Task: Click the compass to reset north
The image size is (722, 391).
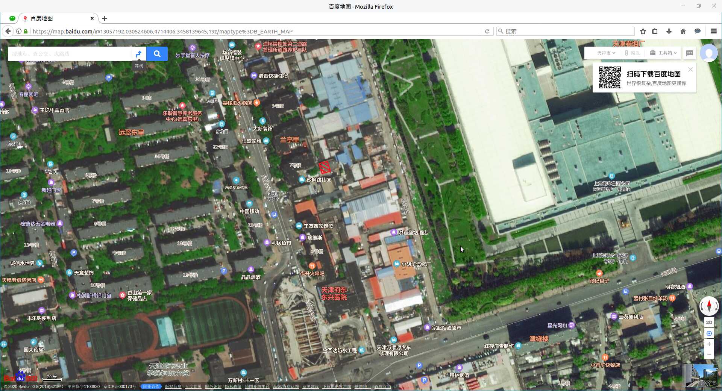Action: click(x=709, y=306)
